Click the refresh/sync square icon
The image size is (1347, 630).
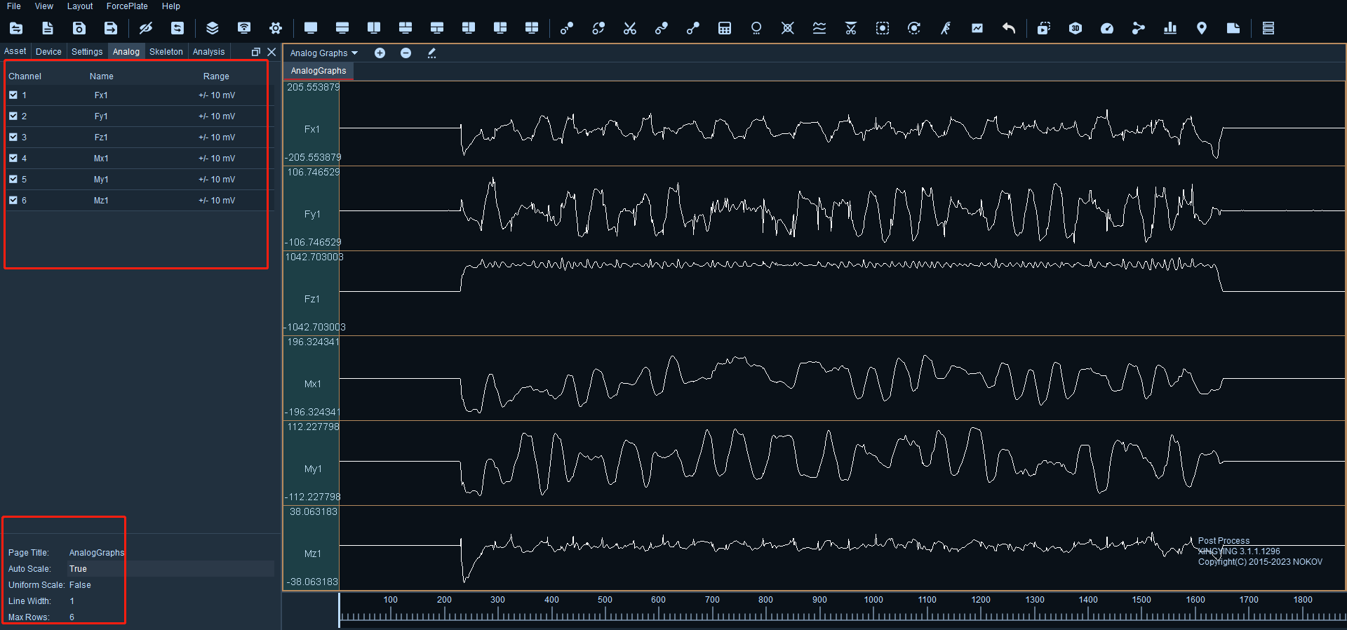[177, 28]
